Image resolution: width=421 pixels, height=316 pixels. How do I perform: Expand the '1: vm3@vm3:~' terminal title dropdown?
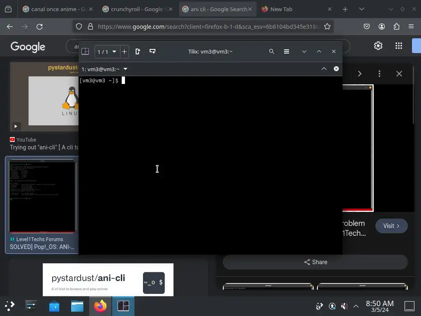pyautogui.click(x=125, y=69)
